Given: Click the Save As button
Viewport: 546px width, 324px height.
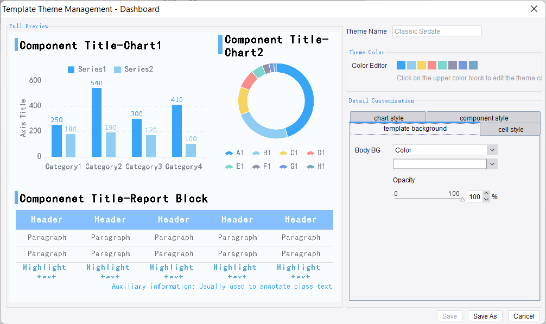Looking at the screenshot, I should tap(485, 316).
